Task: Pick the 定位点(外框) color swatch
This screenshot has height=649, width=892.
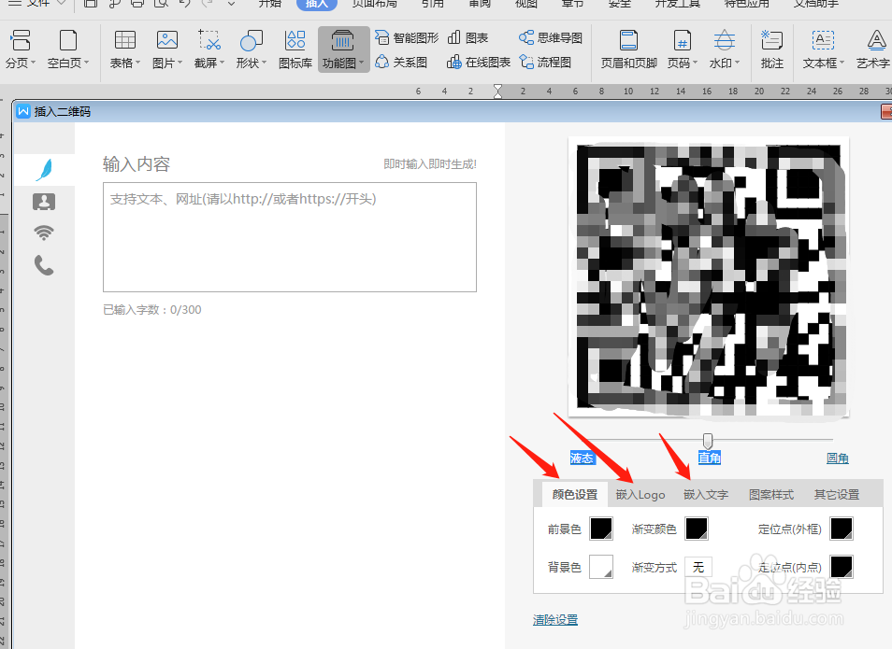Action: point(842,529)
